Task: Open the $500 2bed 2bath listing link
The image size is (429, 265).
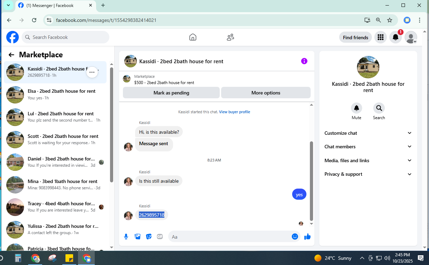Action: pyautogui.click(x=164, y=83)
